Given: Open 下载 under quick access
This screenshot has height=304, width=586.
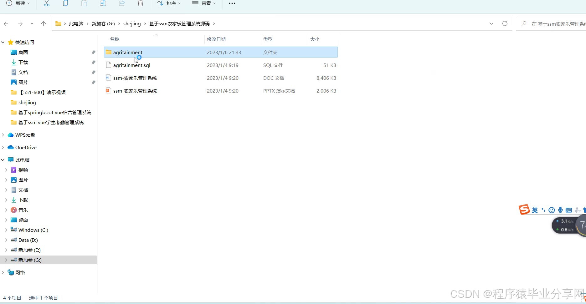Looking at the screenshot, I should pyautogui.click(x=23, y=62).
